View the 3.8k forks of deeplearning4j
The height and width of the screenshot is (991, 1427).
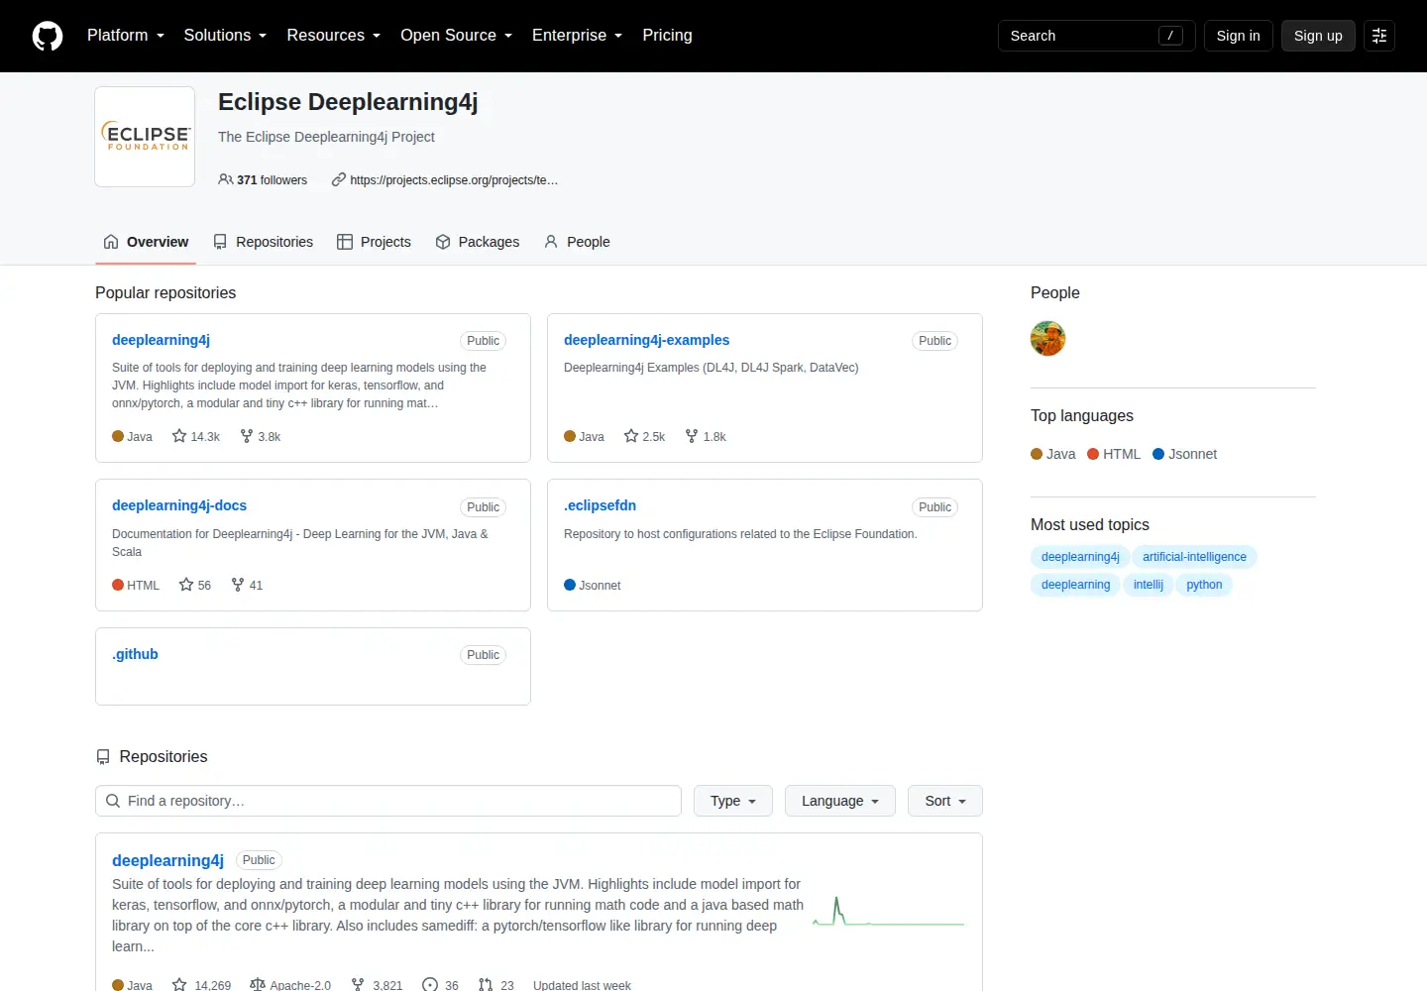click(x=261, y=436)
